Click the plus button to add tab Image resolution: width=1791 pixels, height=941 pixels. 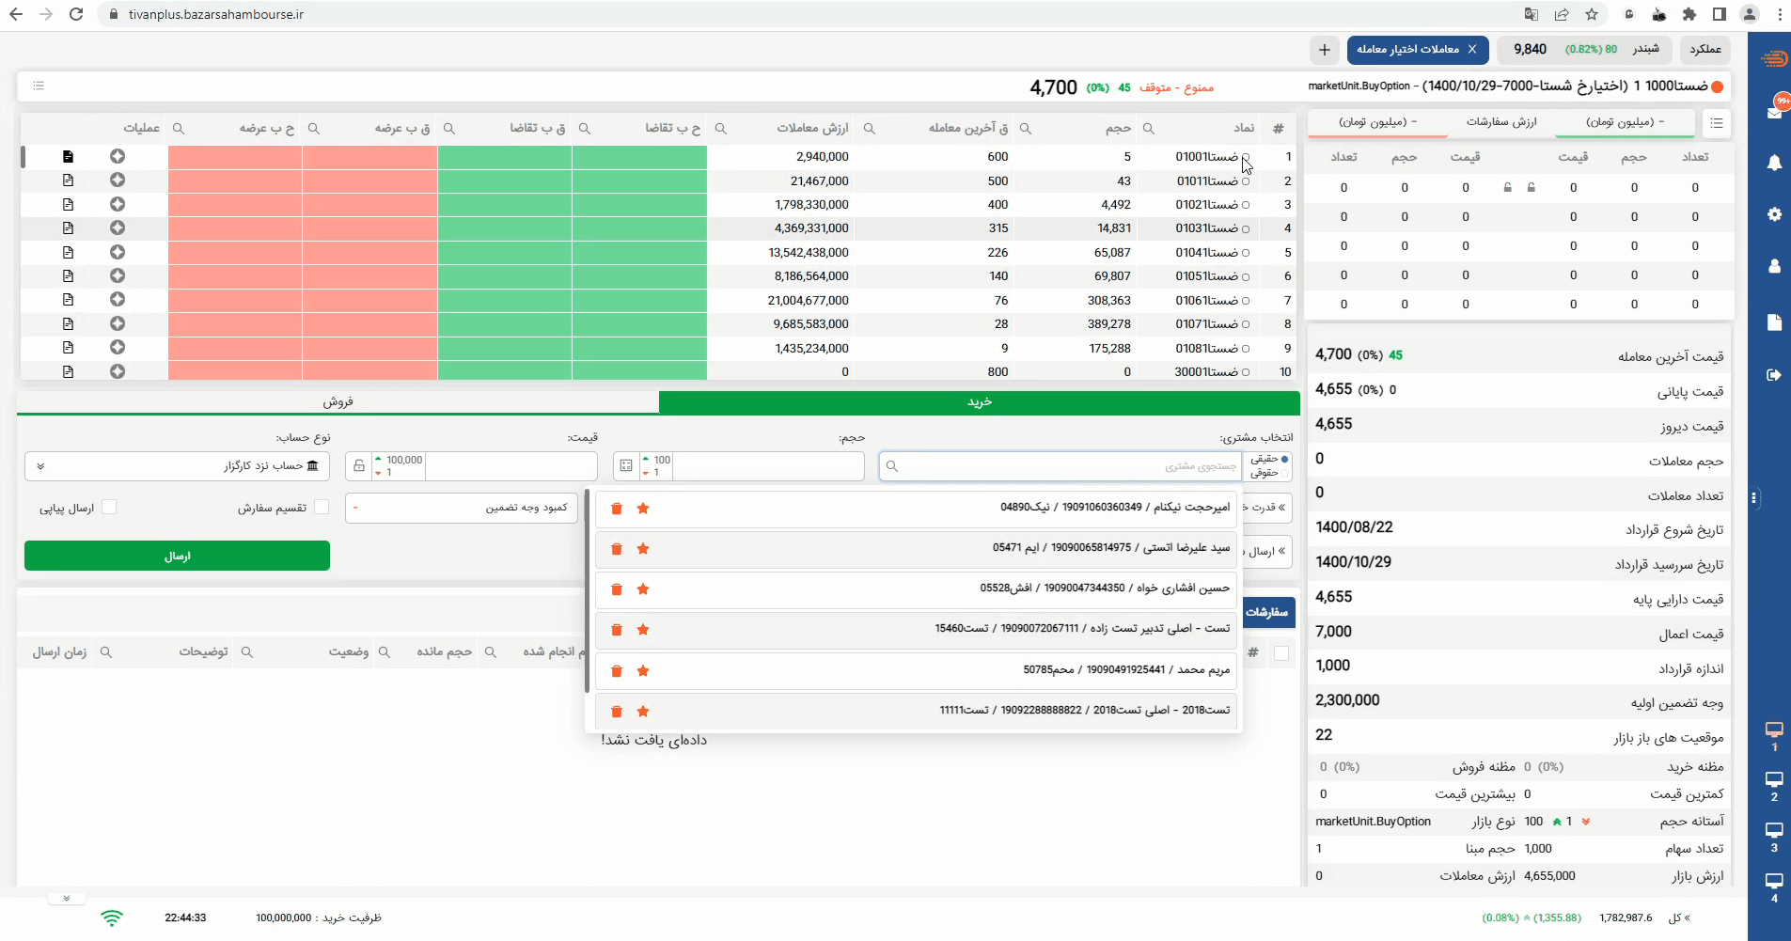[x=1325, y=50]
